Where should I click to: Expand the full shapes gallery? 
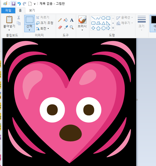(113, 28)
